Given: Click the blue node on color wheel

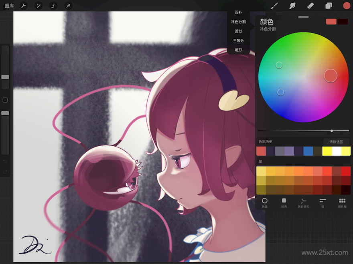Looking at the screenshot, I should (x=280, y=92).
